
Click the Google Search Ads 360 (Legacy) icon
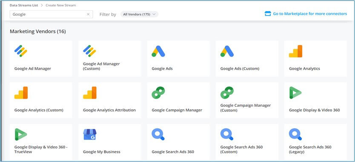[x=295, y=134]
